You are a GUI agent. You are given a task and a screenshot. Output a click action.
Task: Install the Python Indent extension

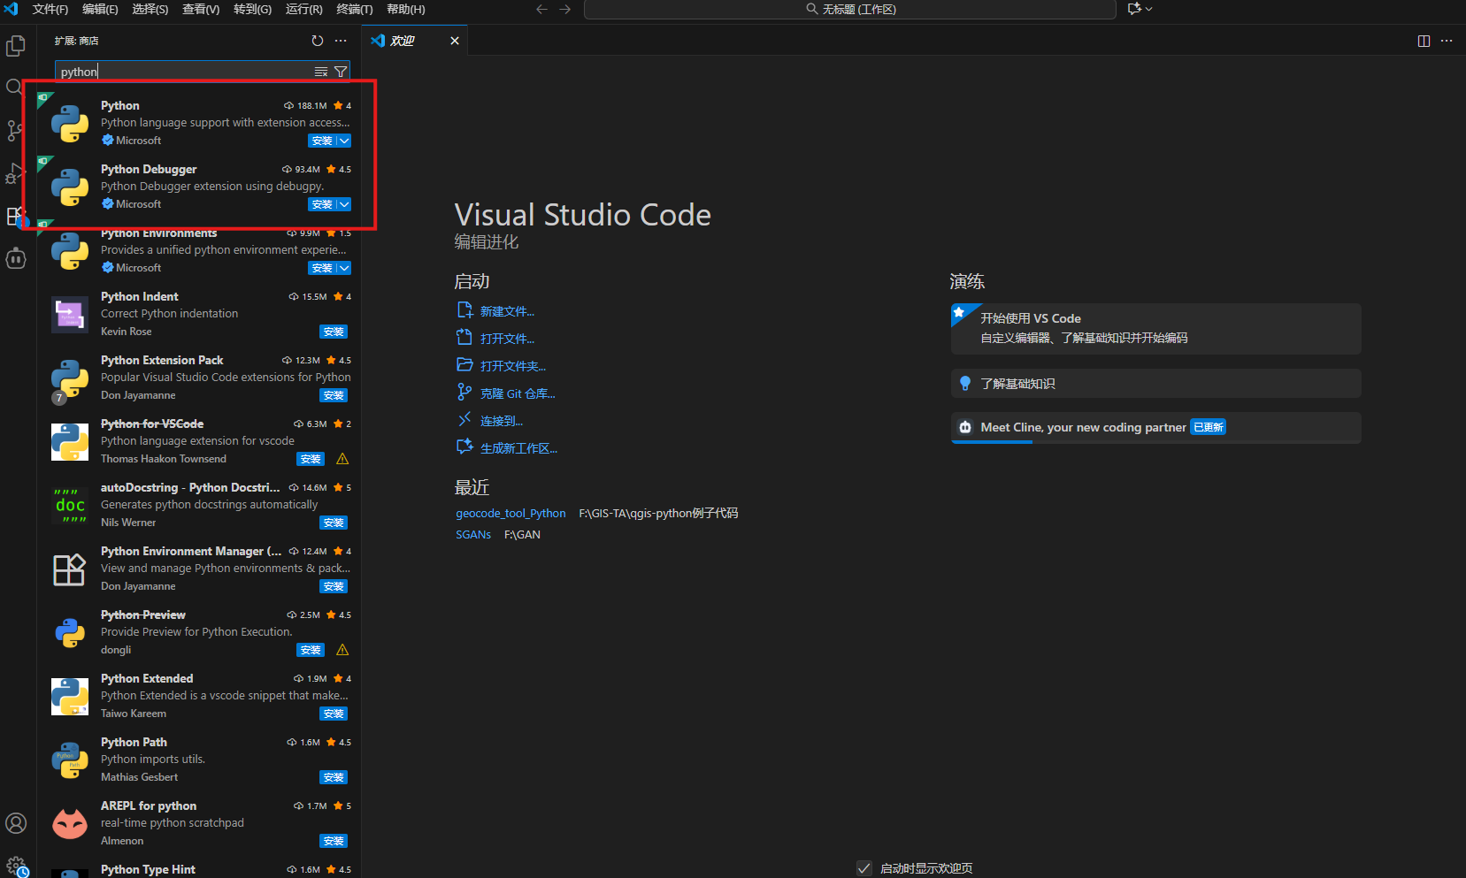[x=334, y=332]
